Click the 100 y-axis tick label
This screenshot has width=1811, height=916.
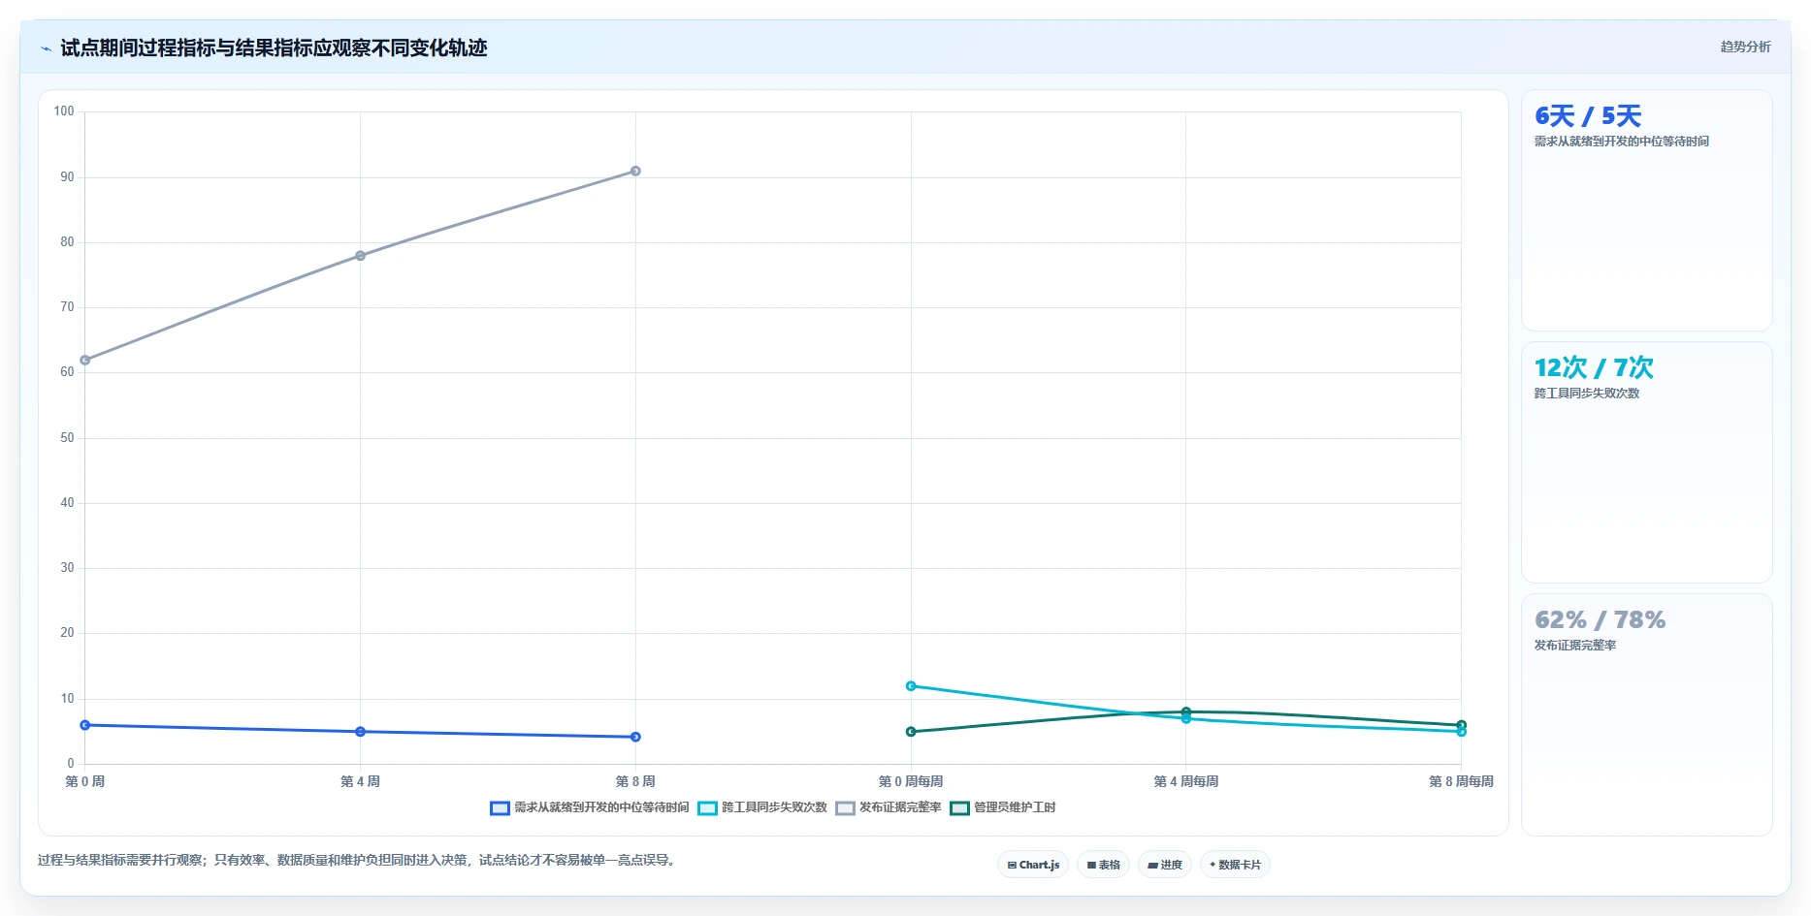pyautogui.click(x=64, y=111)
